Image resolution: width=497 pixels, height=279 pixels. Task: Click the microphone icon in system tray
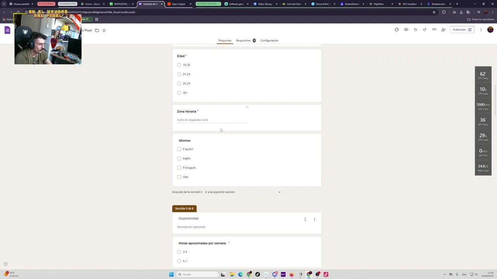457,274
